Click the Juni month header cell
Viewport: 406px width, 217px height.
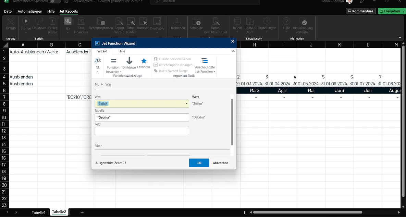[340, 90]
